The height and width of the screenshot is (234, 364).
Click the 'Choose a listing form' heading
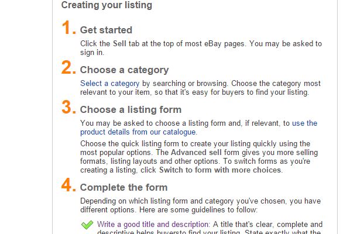pyautogui.click(x=131, y=109)
